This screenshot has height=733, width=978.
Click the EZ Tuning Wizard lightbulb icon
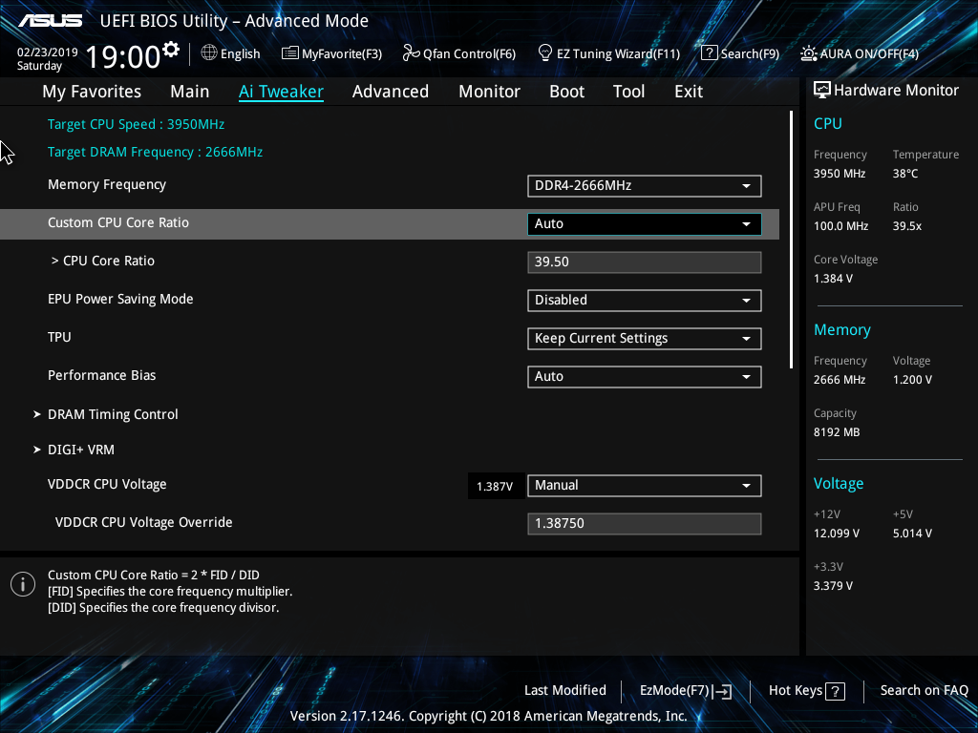click(545, 53)
